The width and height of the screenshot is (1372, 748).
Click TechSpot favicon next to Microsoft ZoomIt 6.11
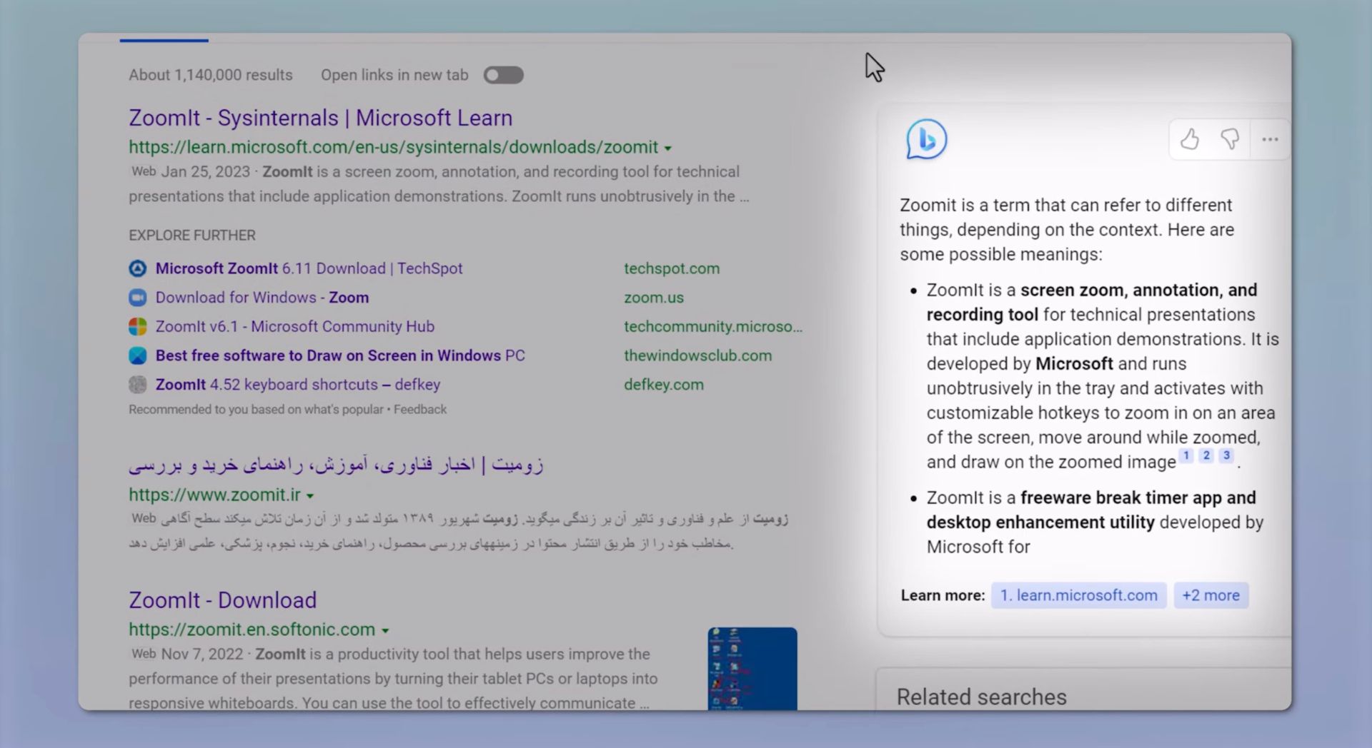coord(137,268)
